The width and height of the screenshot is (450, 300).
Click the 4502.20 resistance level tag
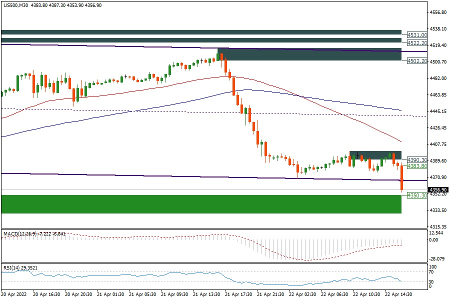[x=416, y=61]
